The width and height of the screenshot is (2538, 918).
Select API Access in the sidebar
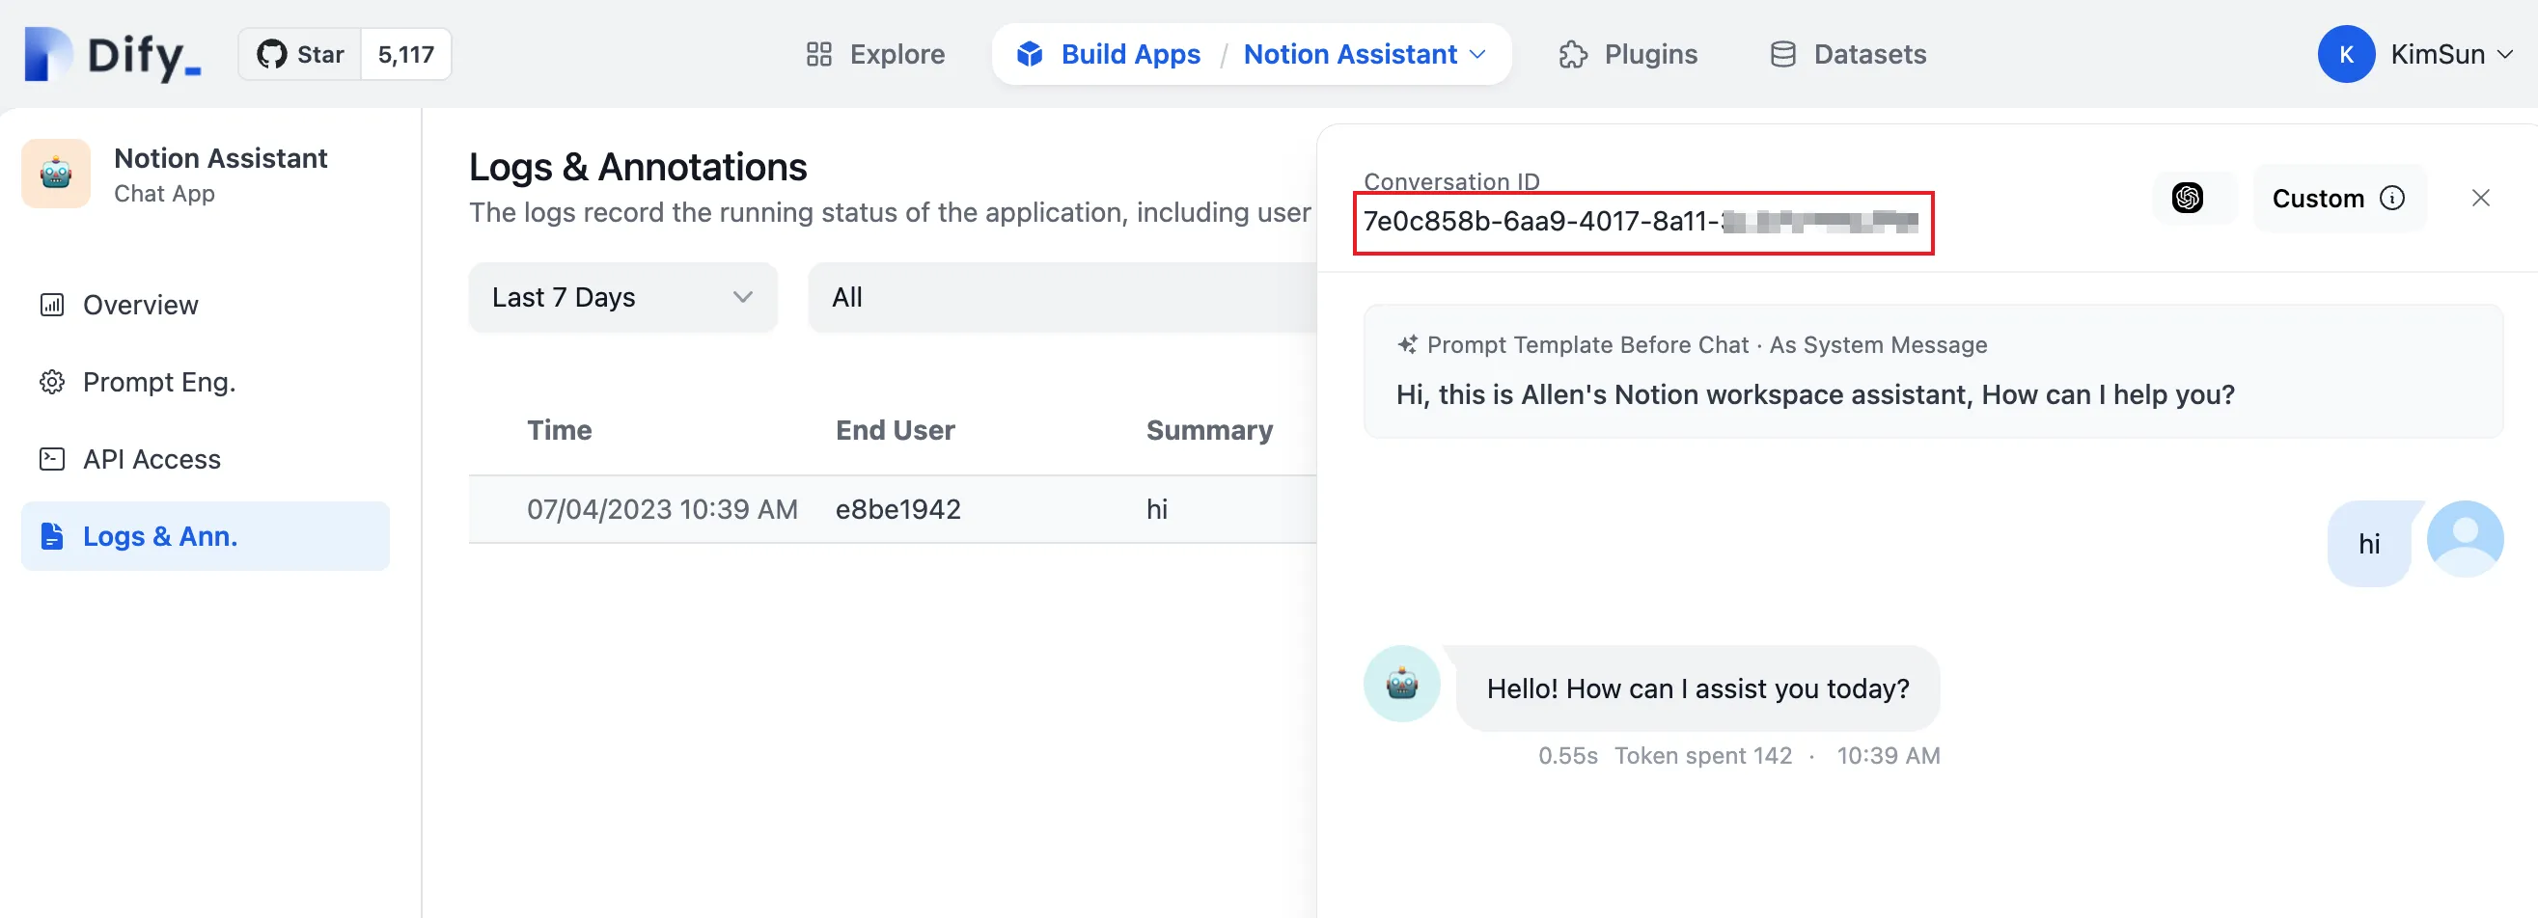(x=151, y=459)
